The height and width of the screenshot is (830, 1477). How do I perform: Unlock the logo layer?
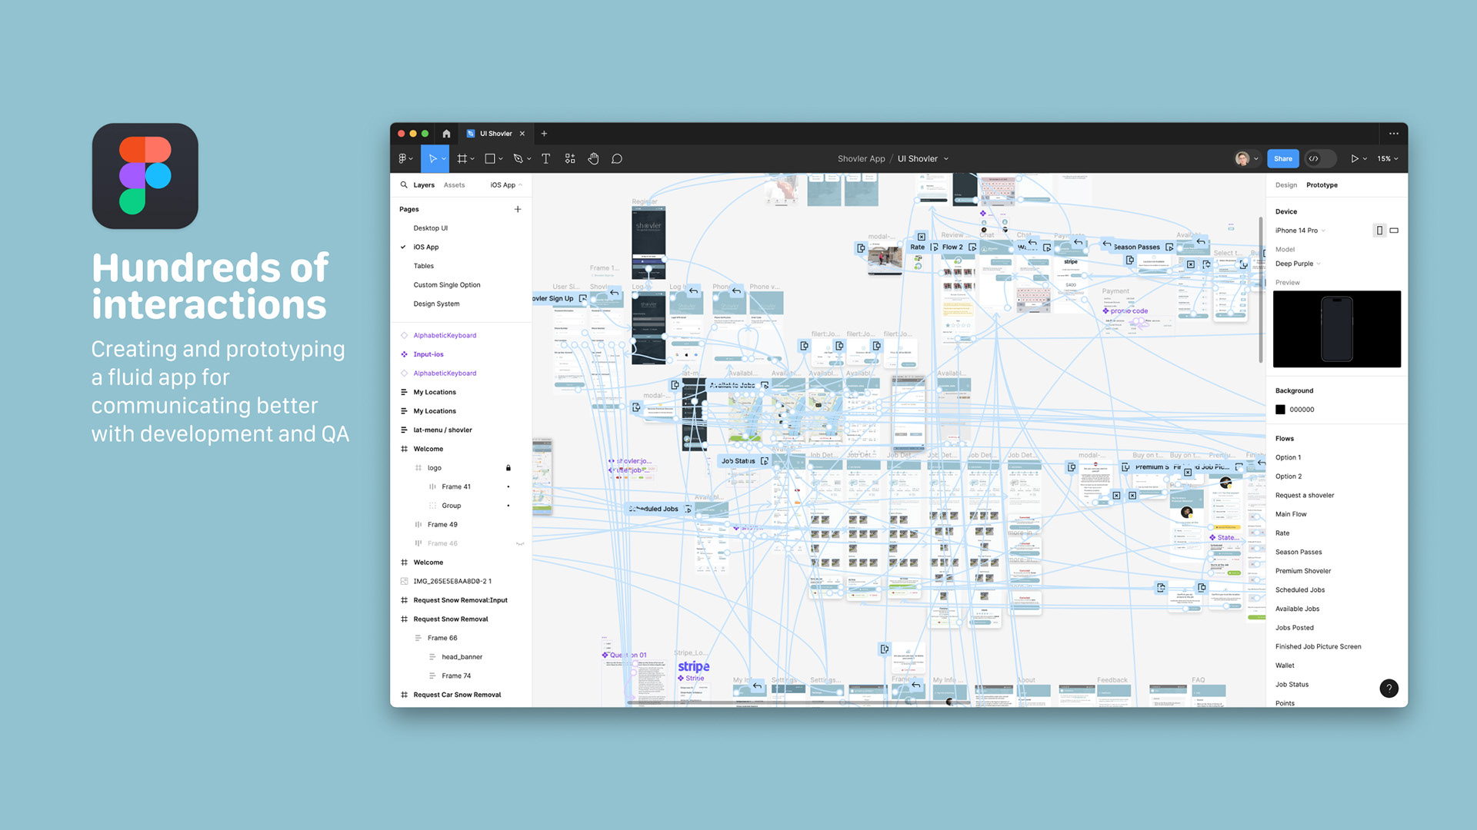(x=508, y=468)
